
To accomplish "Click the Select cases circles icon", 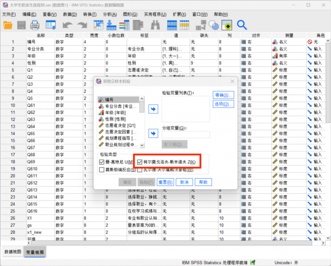I will pos(214,25).
